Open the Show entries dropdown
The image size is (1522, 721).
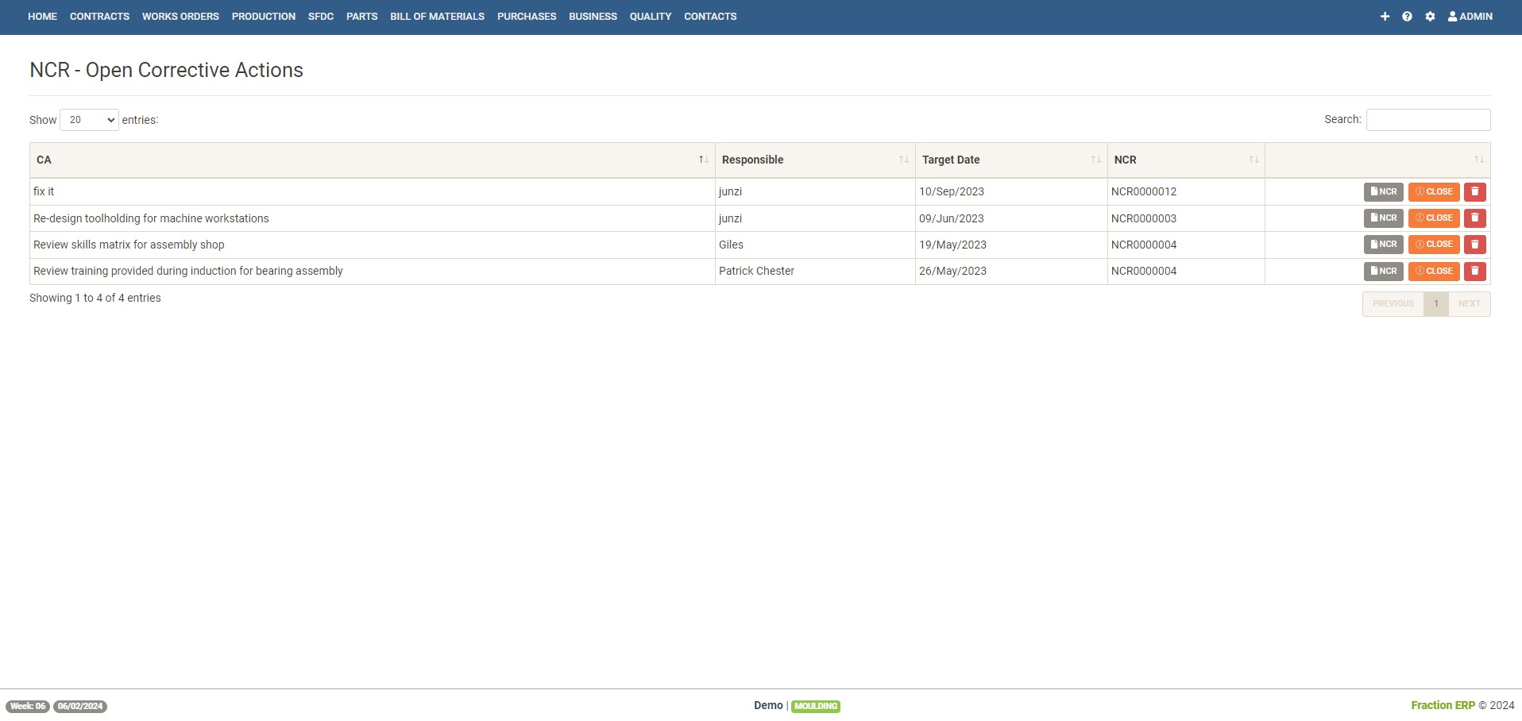click(x=89, y=120)
